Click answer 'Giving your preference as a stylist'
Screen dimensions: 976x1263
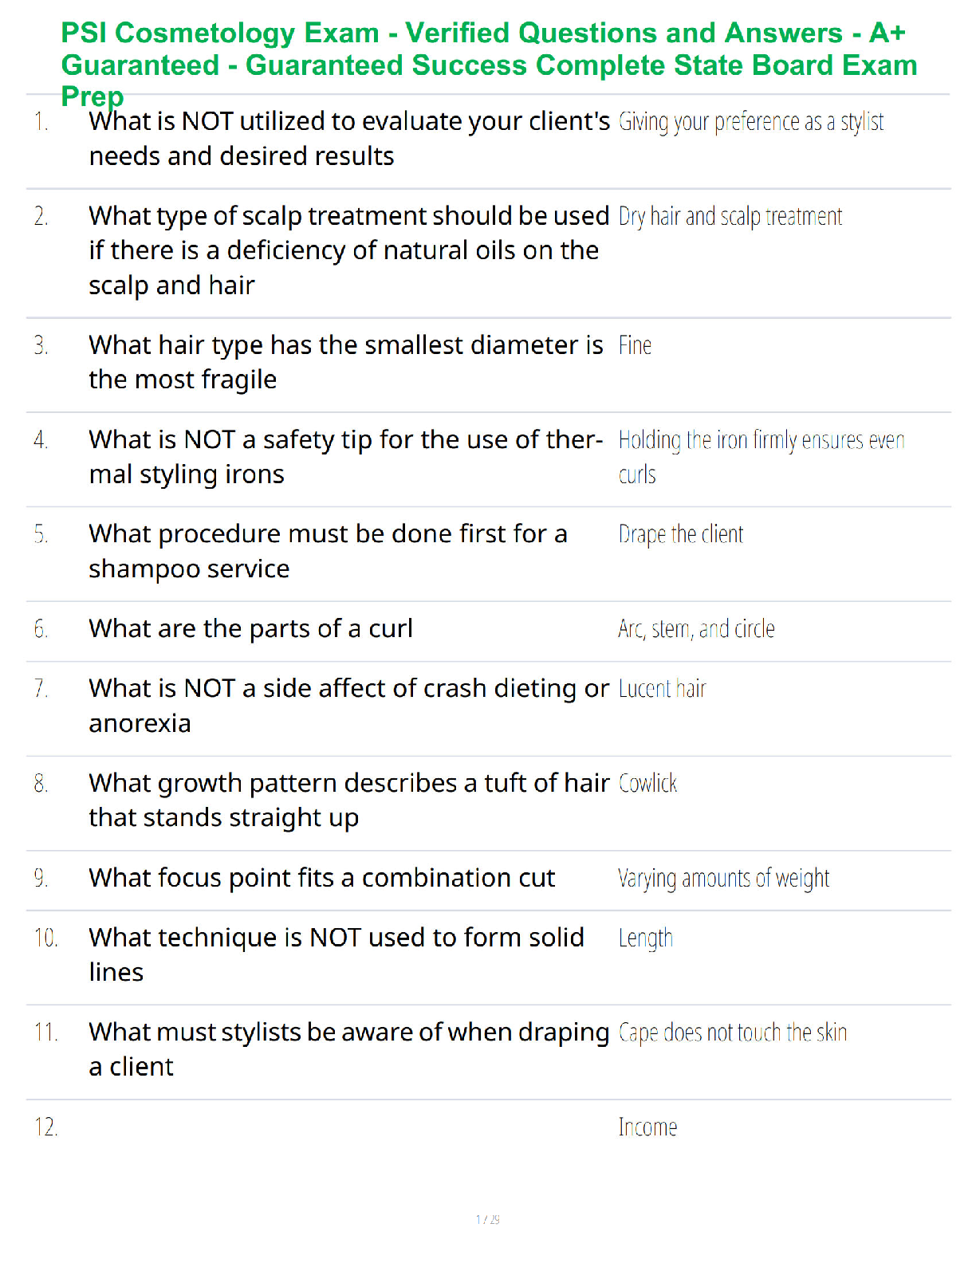click(751, 122)
